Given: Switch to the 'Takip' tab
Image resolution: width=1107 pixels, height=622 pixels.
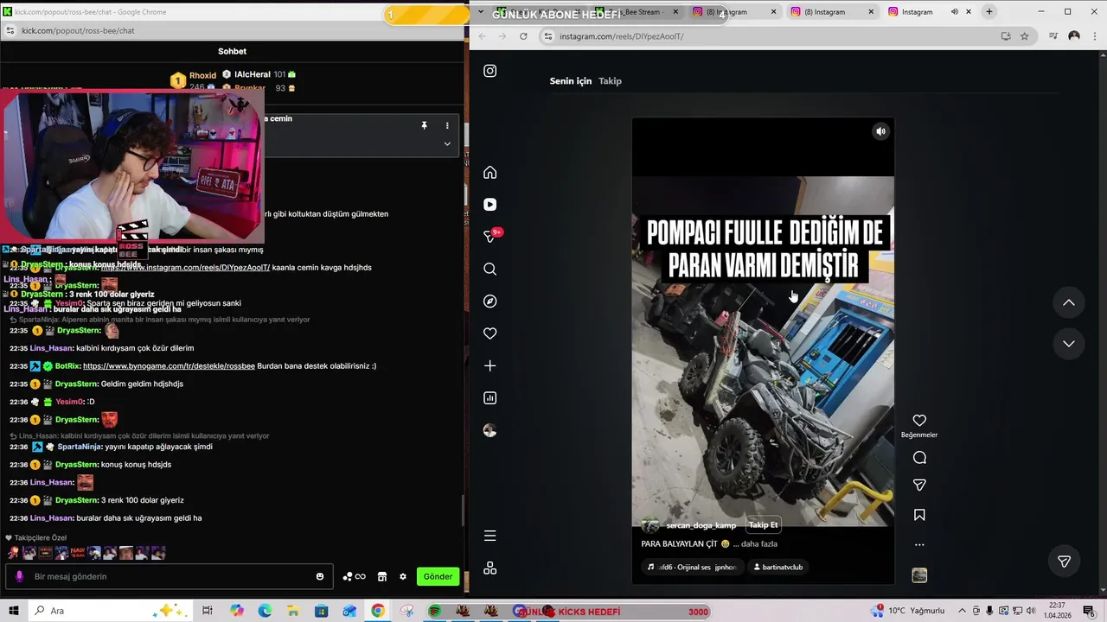Looking at the screenshot, I should coord(610,81).
